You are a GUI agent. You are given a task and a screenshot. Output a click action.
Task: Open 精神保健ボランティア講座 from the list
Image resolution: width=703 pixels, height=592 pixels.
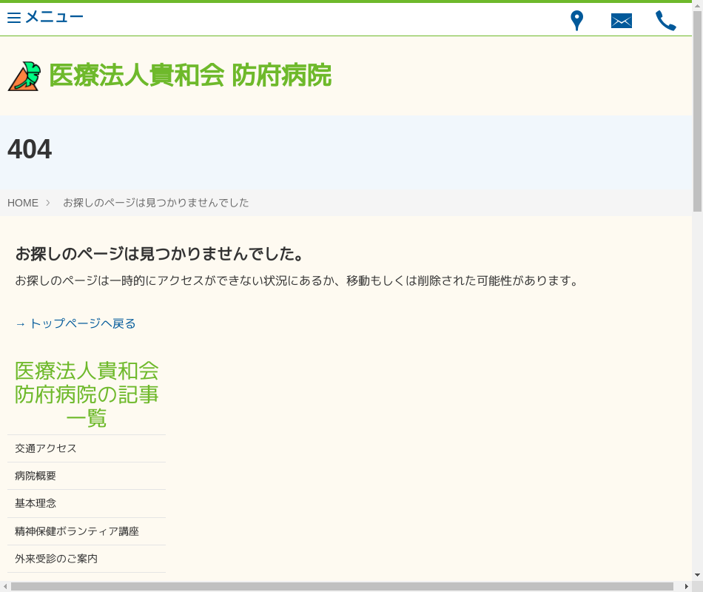[77, 531]
